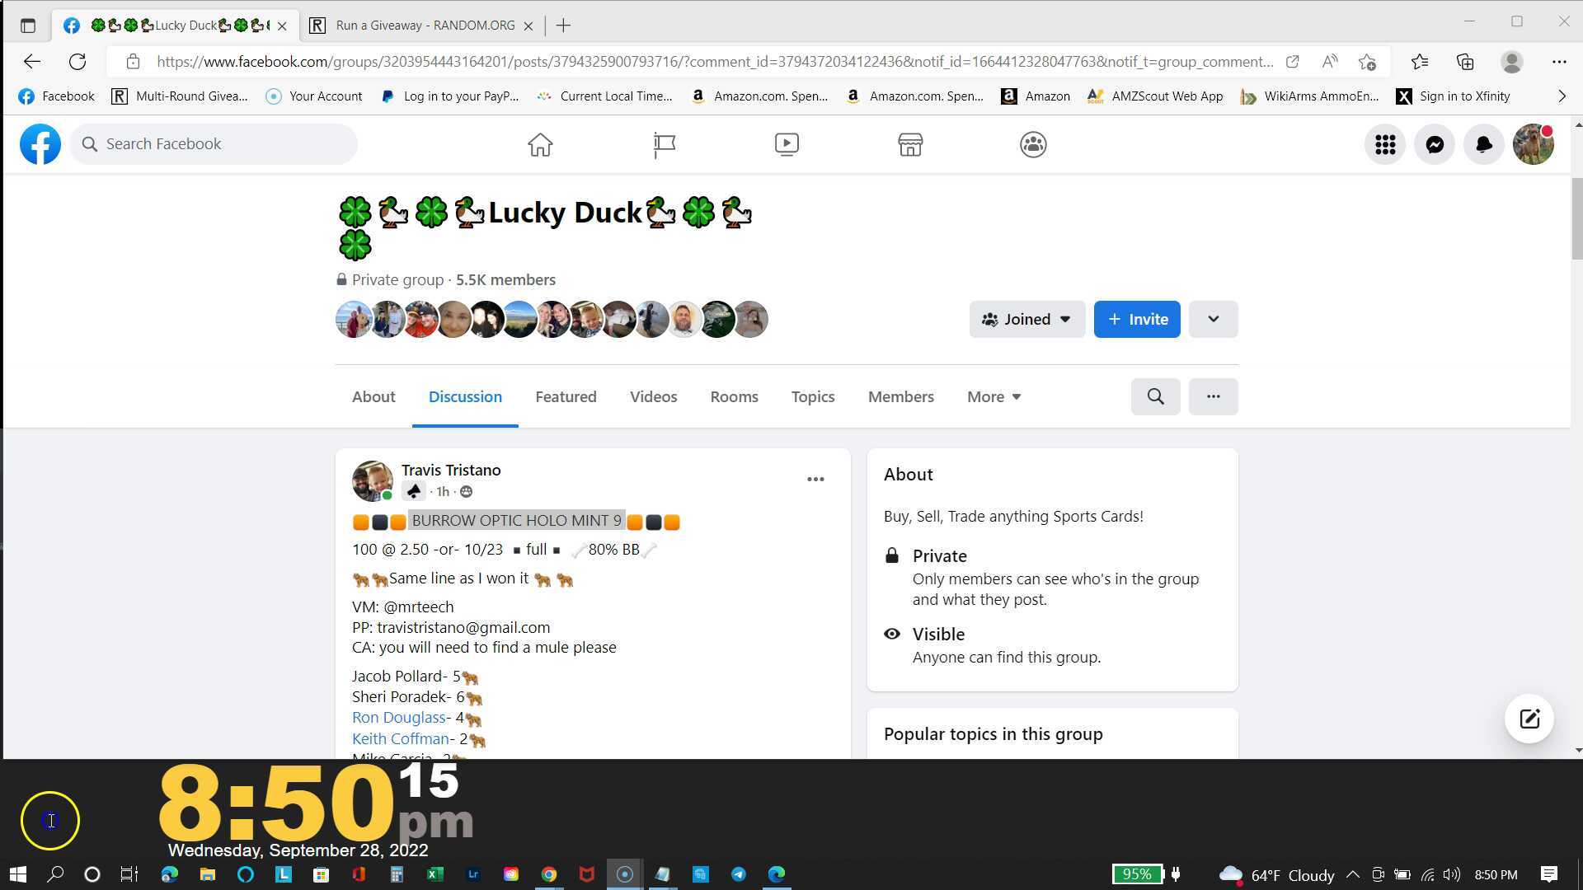This screenshot has height=890, width=1583.
Task: Open the Facebook menu grid icon
Action: click(x=1384, y=144)
